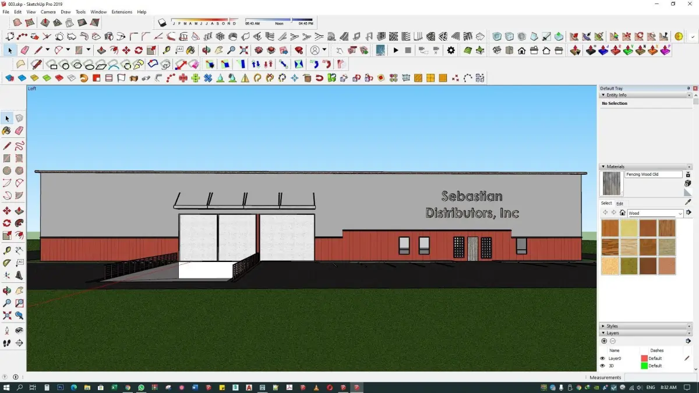699x393 pixels.
Task: Select the Zoom magnifier in left toolbar
Action: coord(7,303)
